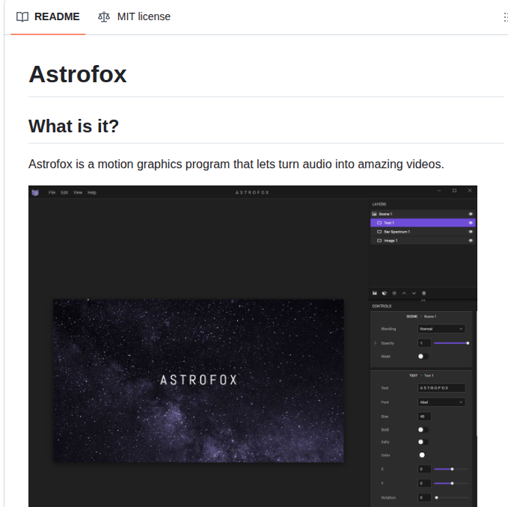Click the reactor lightning icon beside Opacity
Screen dimensions: 508x507
[x=375, y=343]
